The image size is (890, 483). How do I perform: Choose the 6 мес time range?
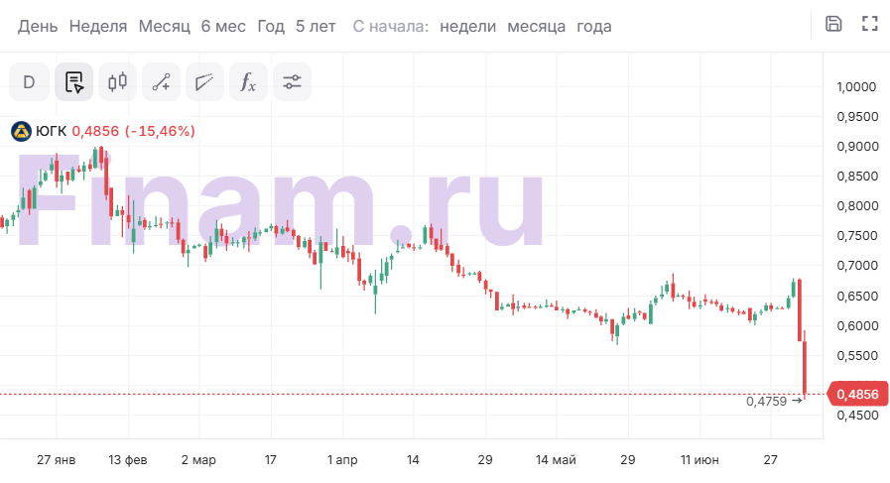[223, 27]
